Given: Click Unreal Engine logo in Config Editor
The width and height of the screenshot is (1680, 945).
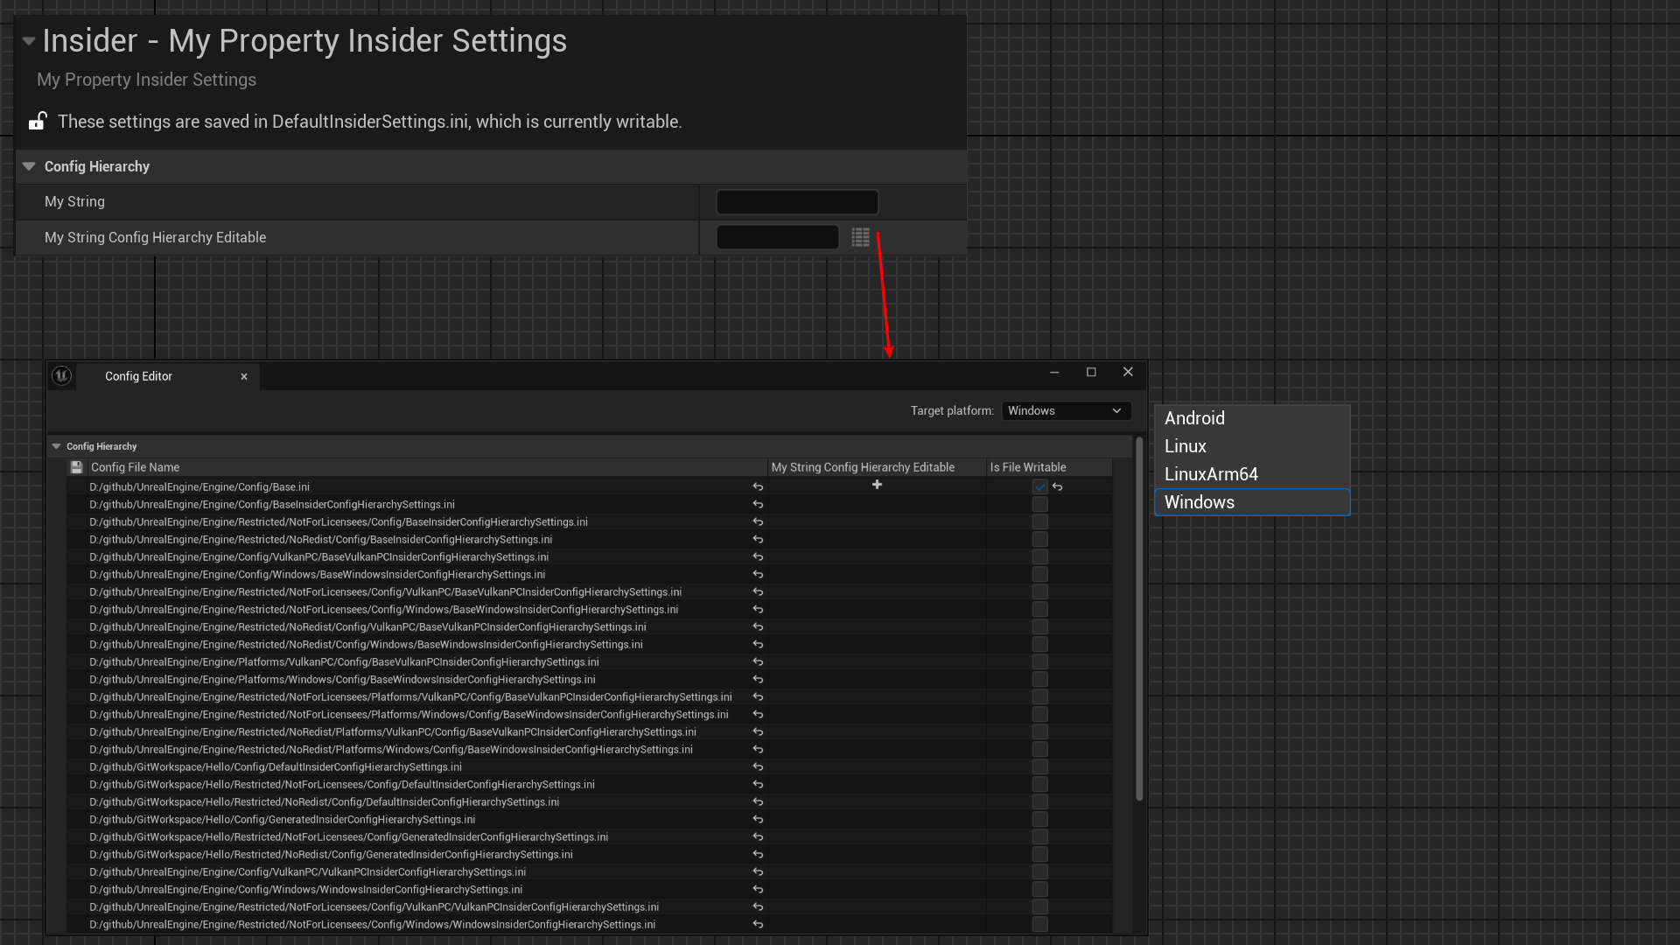Looking at the screenshot, I should [x=61, y=375].
